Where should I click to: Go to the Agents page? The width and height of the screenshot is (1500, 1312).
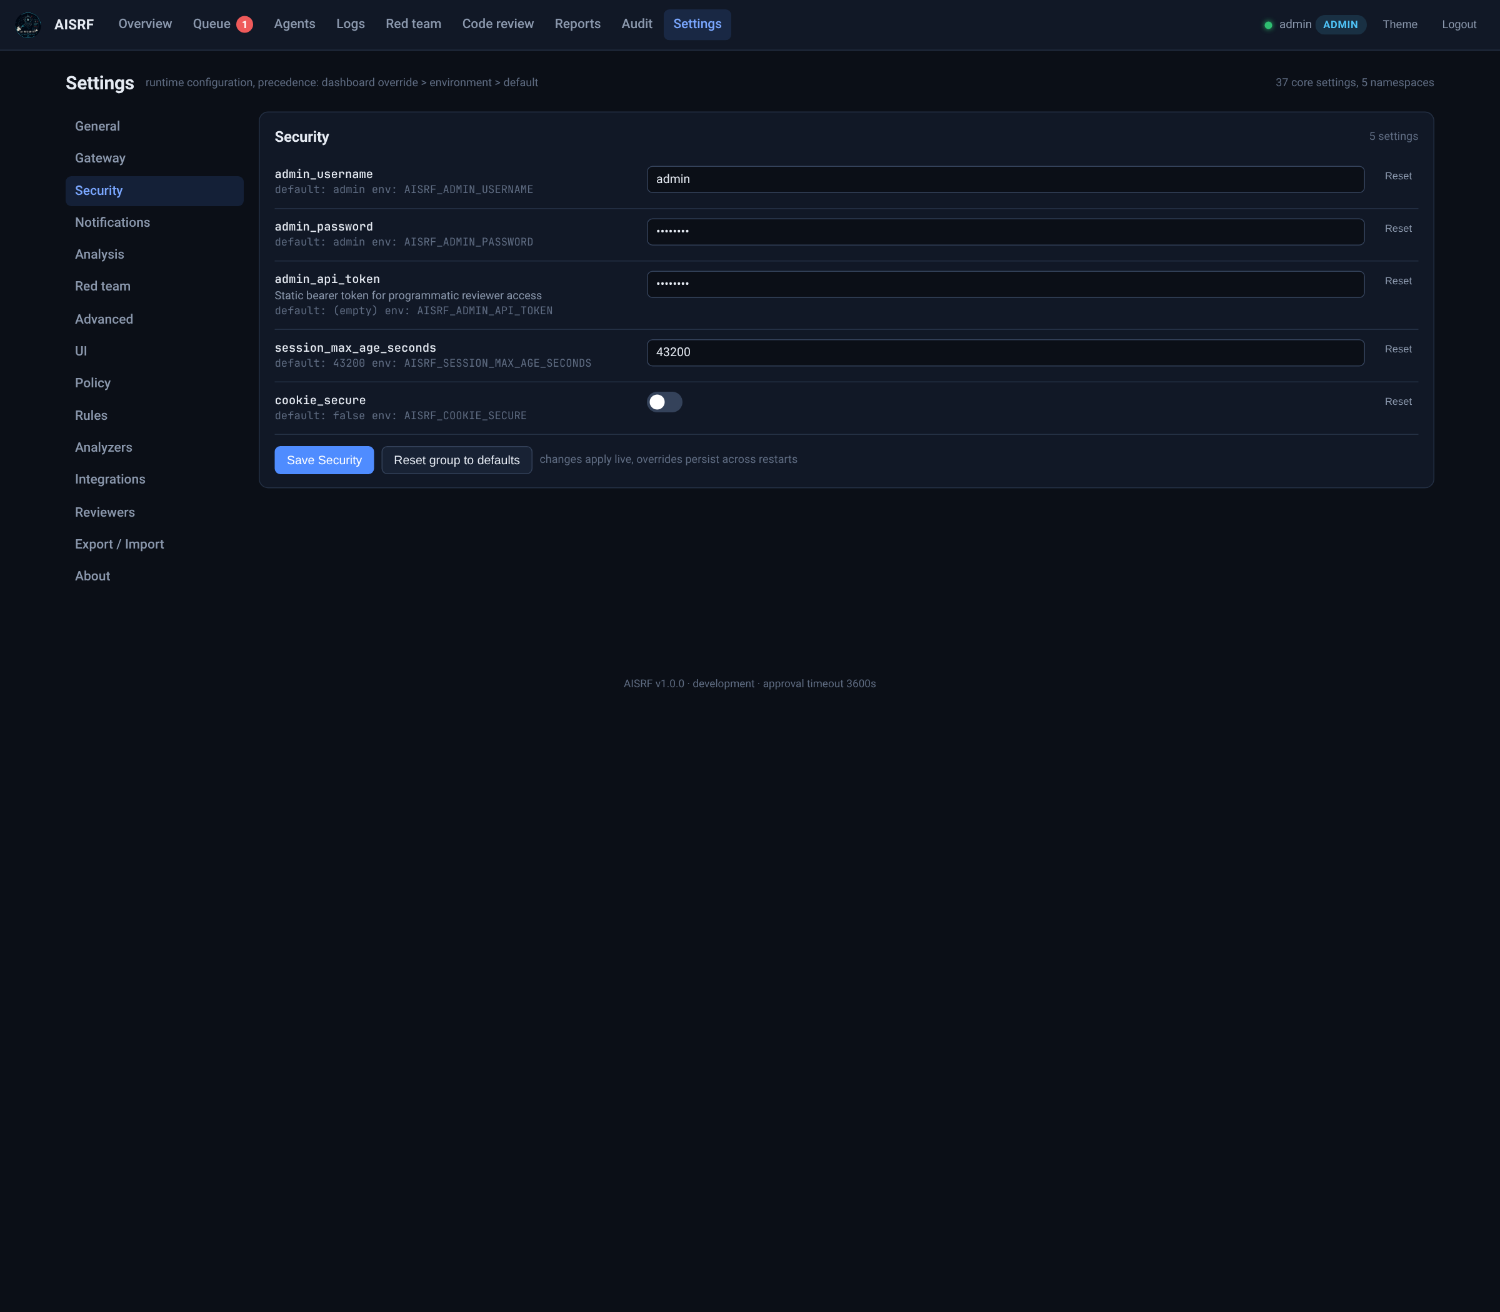[x=294, y=24]
